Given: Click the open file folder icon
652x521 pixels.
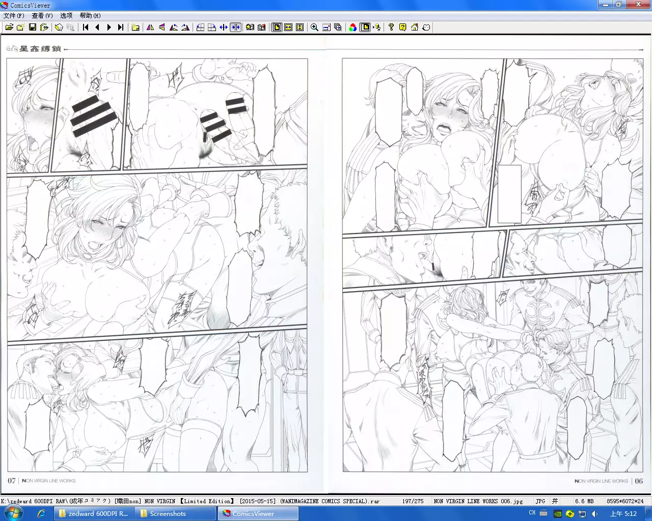Looking at the screenshot, I should 9,27.
